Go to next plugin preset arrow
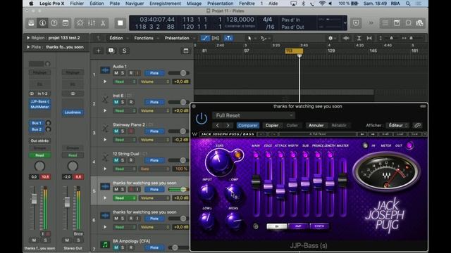Viewport: 451px width, 253px height. pyautogui.click(x=228, y=125)
